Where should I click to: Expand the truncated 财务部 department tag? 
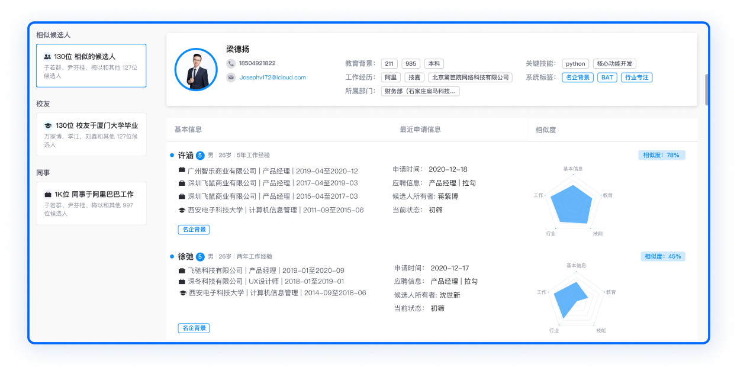[x=420, y=91]
